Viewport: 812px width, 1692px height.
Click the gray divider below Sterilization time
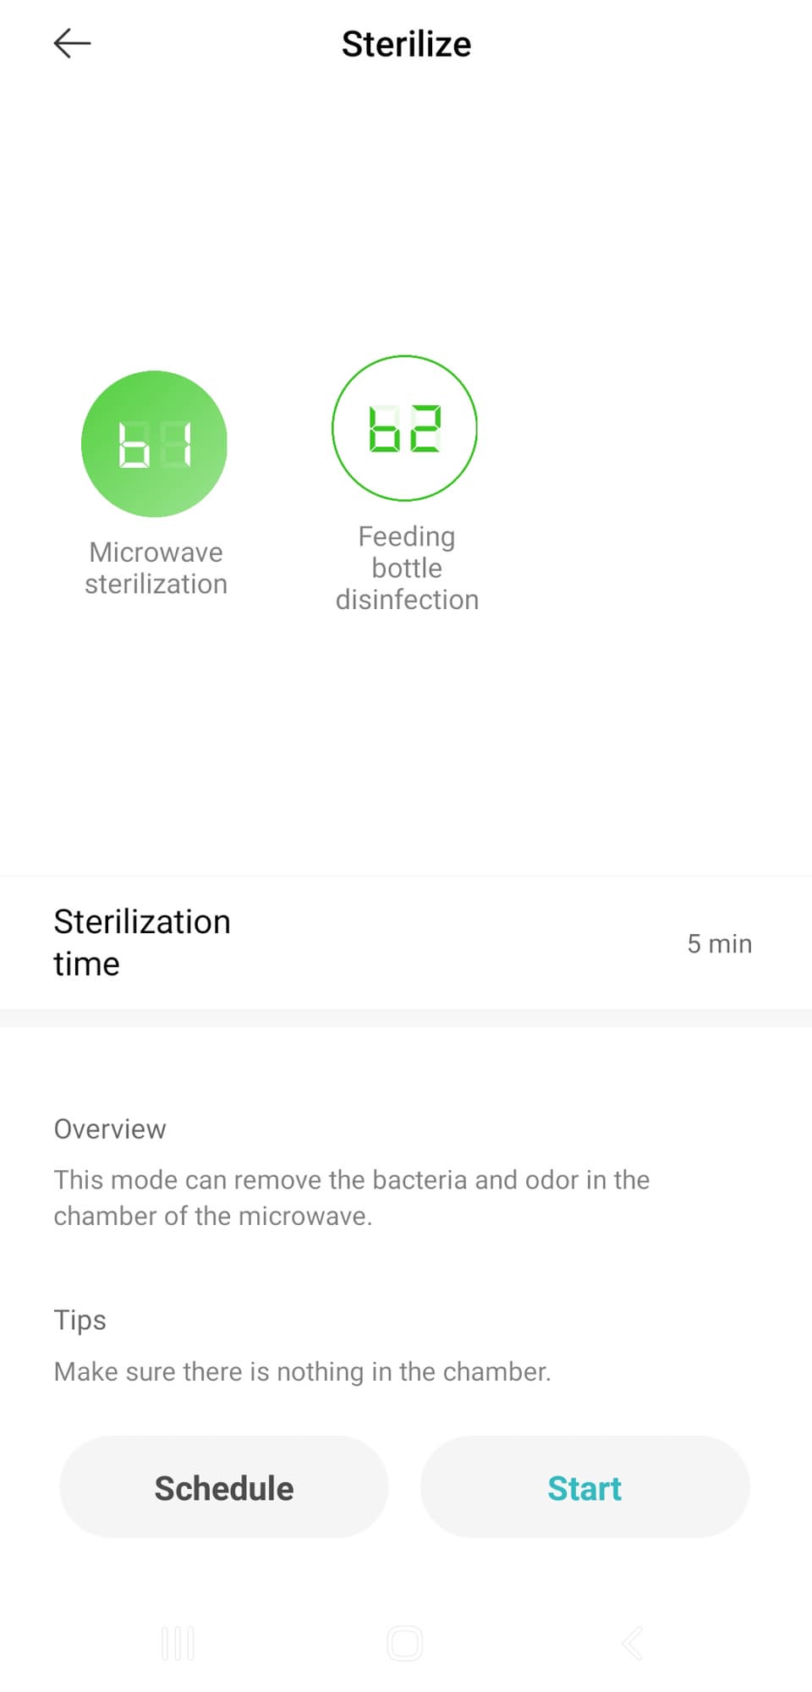406,1018
